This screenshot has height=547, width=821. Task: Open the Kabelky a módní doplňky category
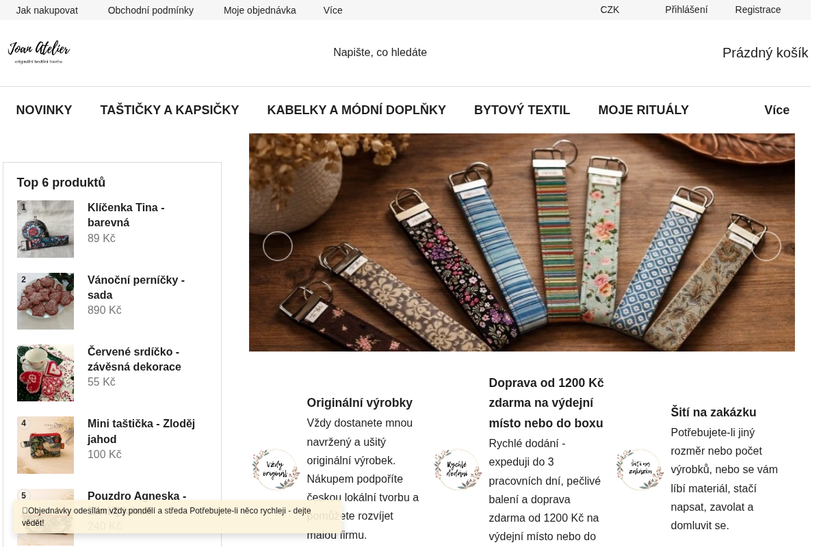point(356,110)
